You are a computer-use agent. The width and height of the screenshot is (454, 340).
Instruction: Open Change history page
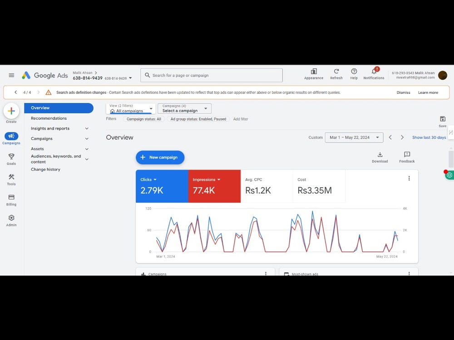coord(45,170)
